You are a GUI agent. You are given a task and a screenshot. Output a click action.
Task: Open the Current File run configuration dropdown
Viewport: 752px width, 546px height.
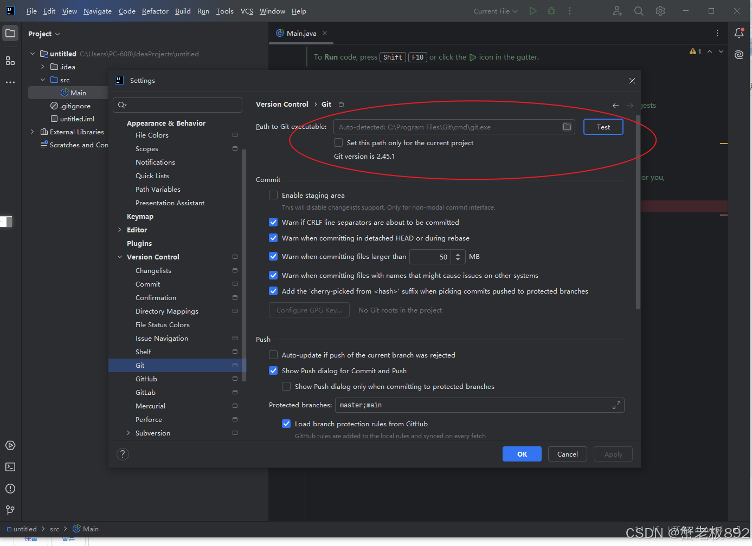coord(496,11)
